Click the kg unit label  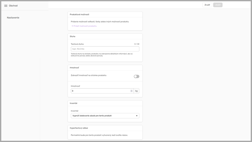(136, 91)
